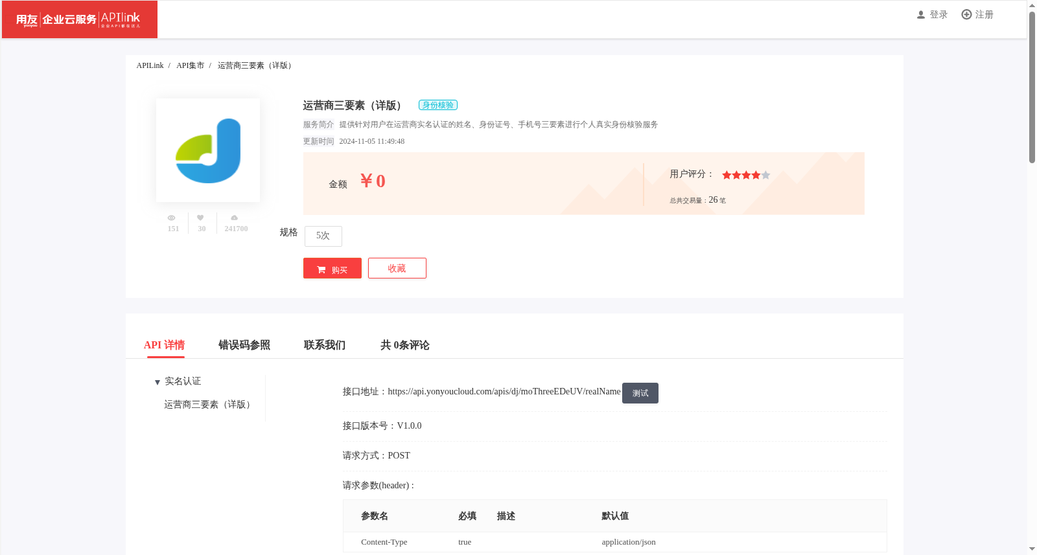Screen dimensions: 1037x555
Task: Switch to the API 详情 tab
Action: point(164,345)
